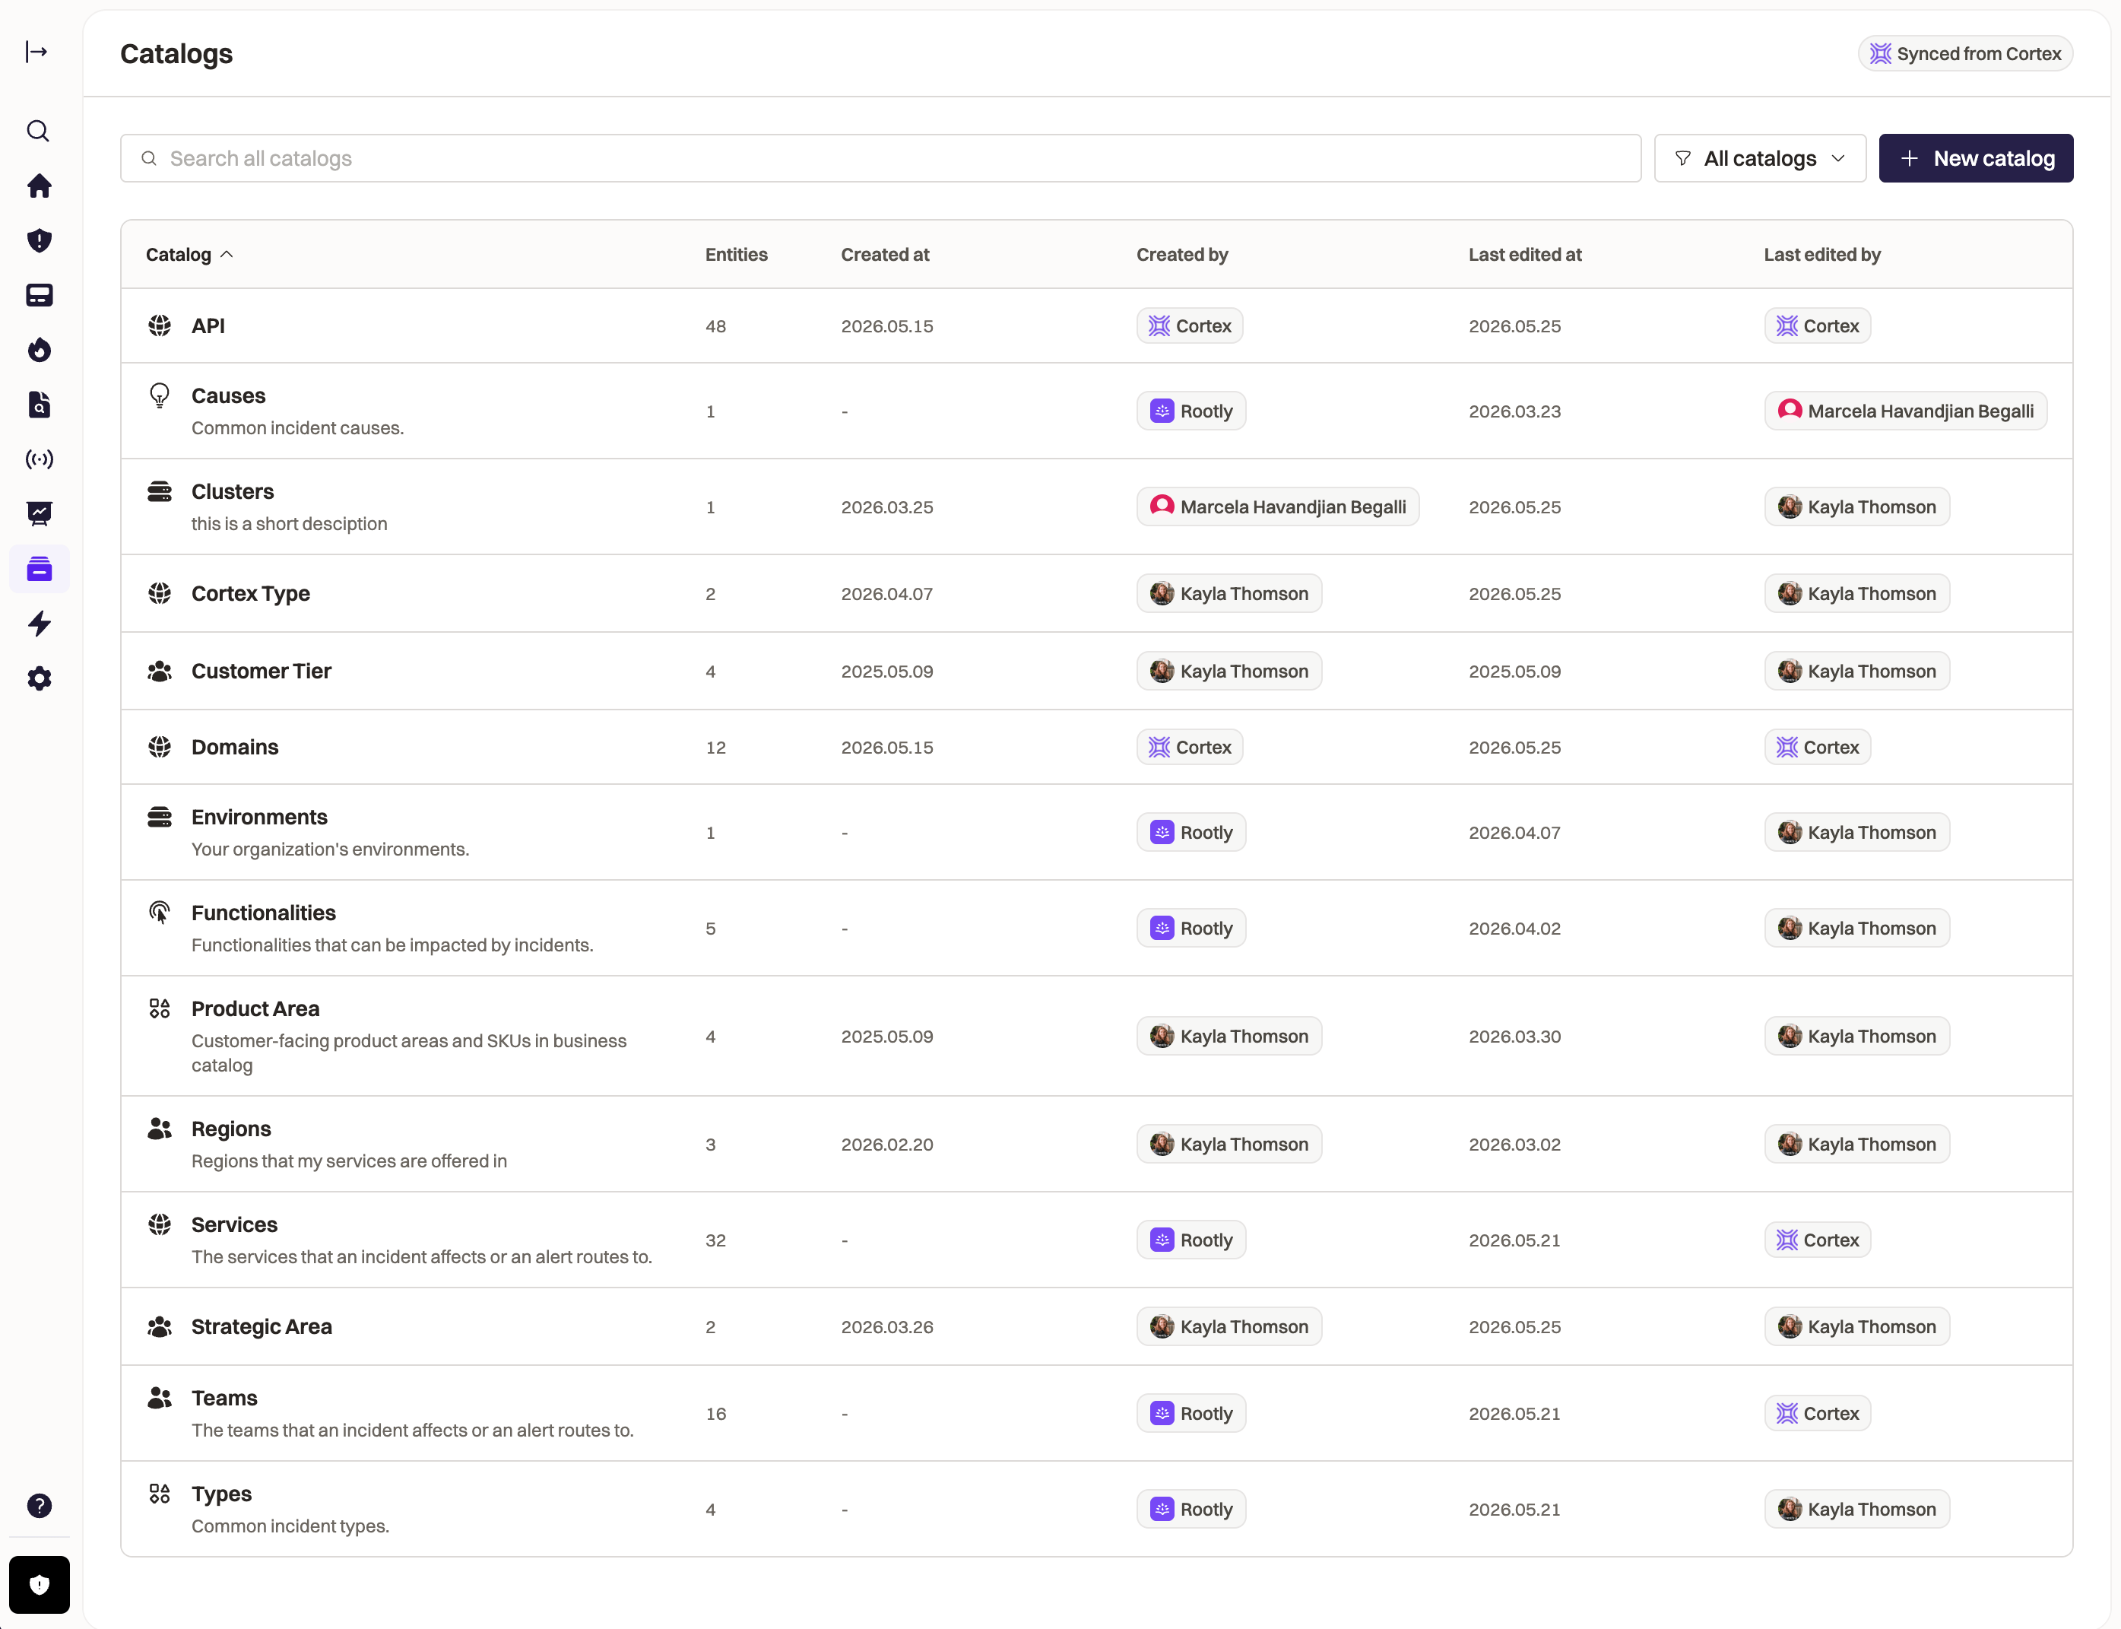The height and width of the screenshot is (1629, 2121).
Task: Open the All catalogs filter dropdown
Action: 1759,158
